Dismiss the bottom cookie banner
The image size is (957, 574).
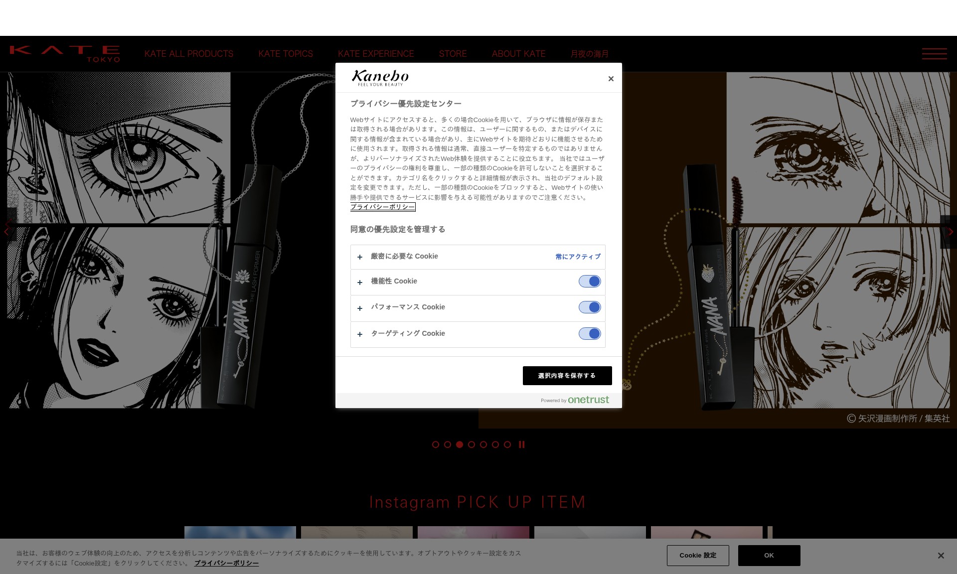(x=941, y=556)
